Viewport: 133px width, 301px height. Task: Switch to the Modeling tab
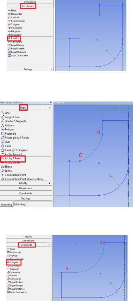20,204
